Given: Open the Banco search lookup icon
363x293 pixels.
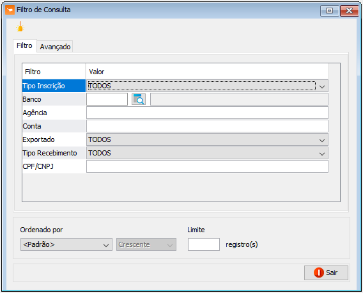Looking at the screenshot, I should point(139,99).
